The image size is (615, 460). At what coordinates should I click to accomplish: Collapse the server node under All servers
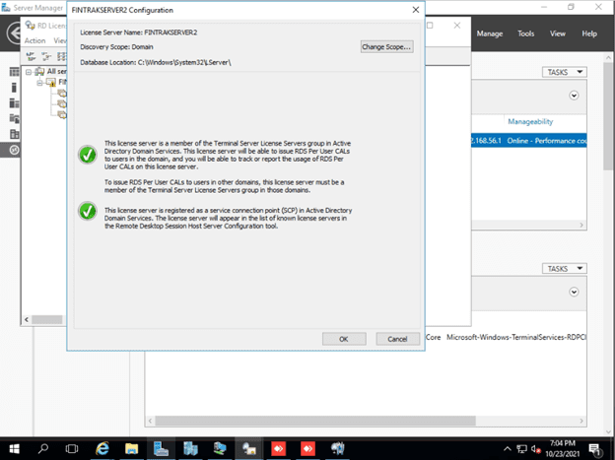click(x=39, y=83)
